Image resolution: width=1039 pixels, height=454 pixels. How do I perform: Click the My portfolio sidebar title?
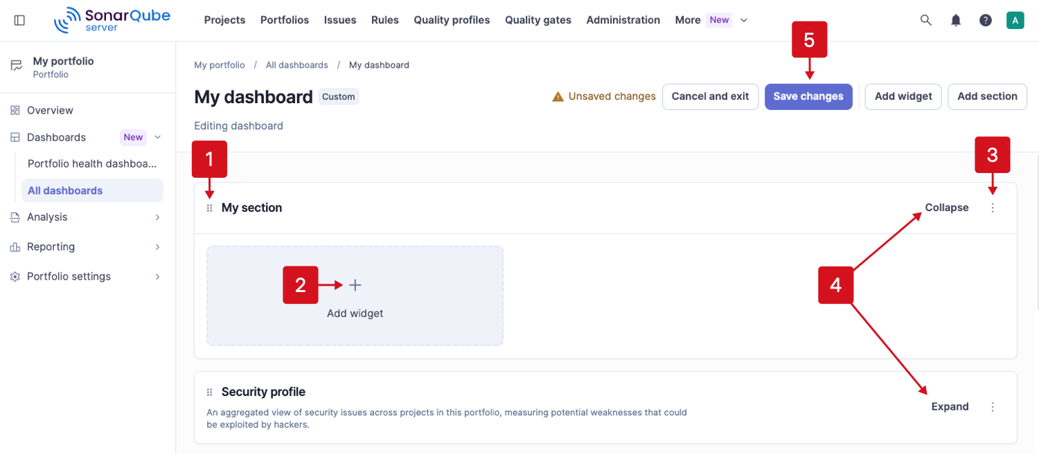(63, 61)
